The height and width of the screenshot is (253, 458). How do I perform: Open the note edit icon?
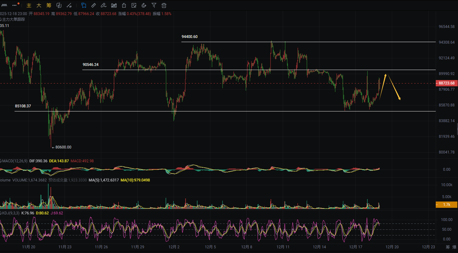pyautogui.click(x=134, y=5)
